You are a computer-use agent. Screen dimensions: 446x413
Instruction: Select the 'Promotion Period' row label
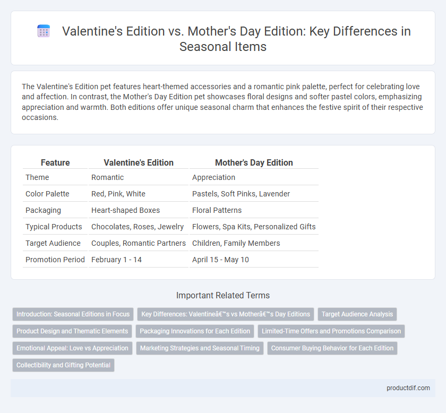tap(55, 260)
